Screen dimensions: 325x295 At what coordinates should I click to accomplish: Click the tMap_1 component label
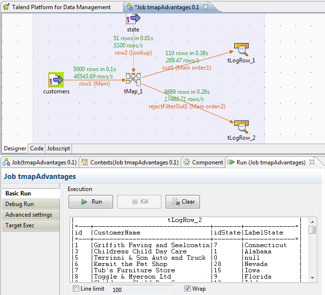[133, 91]
